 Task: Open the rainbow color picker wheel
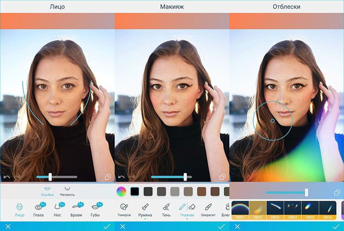coord(121,191)
